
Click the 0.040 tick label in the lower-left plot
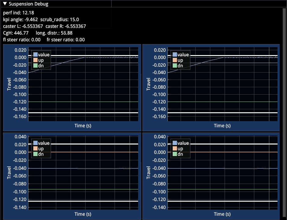(20, 137)
